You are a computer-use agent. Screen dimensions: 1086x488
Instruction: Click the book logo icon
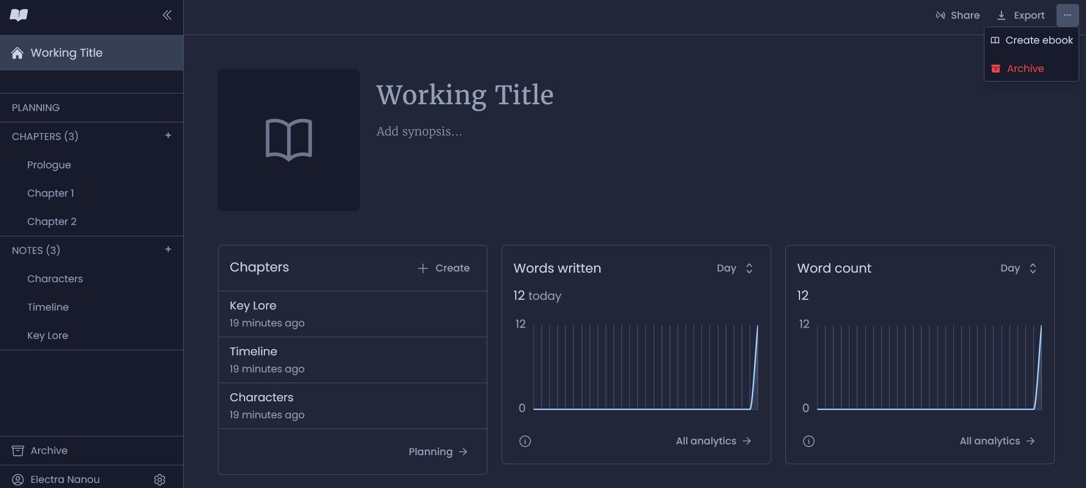[19, 15]
